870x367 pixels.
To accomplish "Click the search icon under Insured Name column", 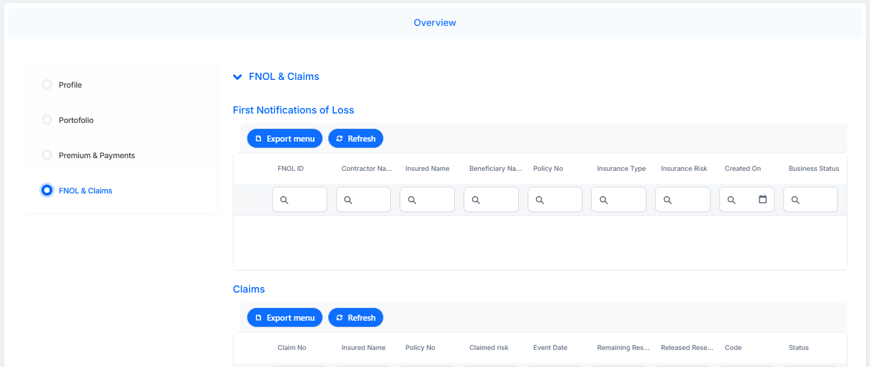I will pyautogui.click(x=412, y=200).
